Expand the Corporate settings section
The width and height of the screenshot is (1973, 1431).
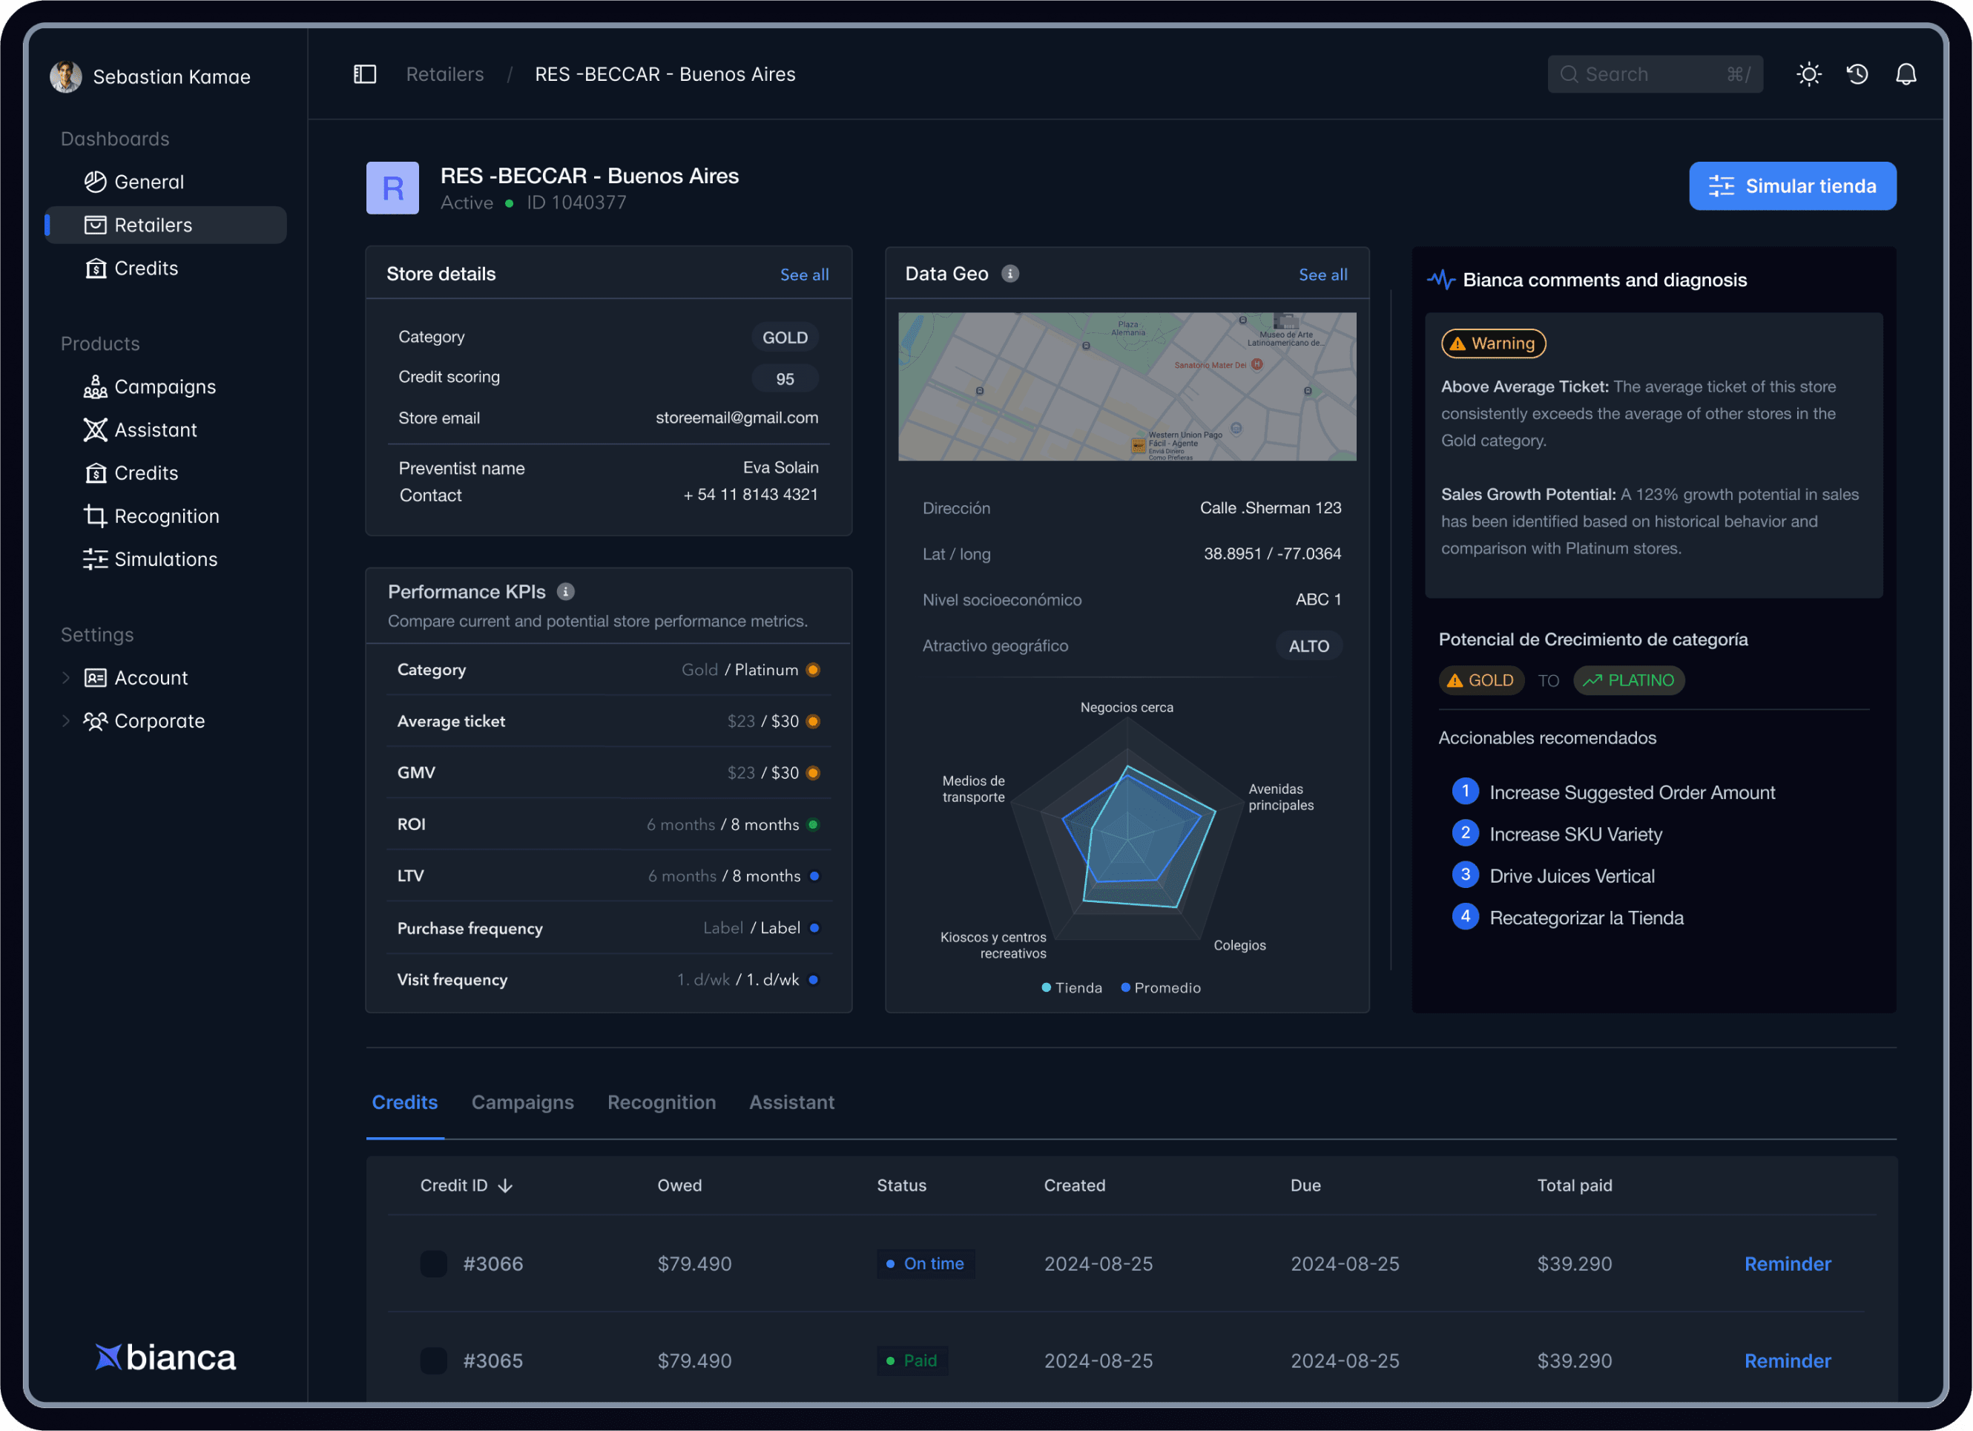(x=66, y=721)
